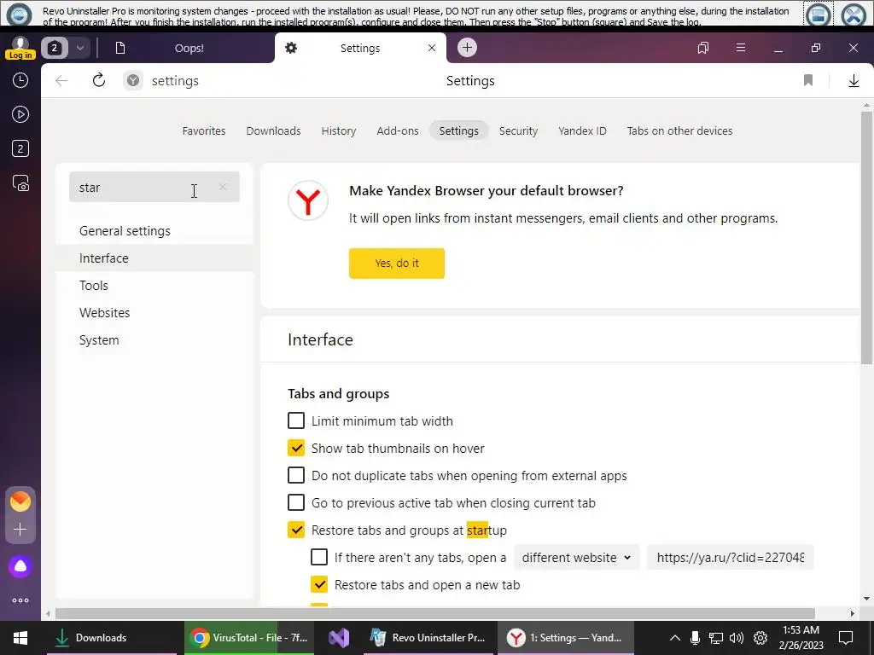Open the downloads arrow icon in toolbar
The width and height of the screenshot is (874, 655).
(x=854, y=81)
